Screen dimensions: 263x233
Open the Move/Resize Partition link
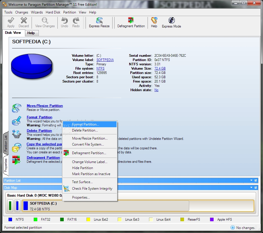(45, 106)
